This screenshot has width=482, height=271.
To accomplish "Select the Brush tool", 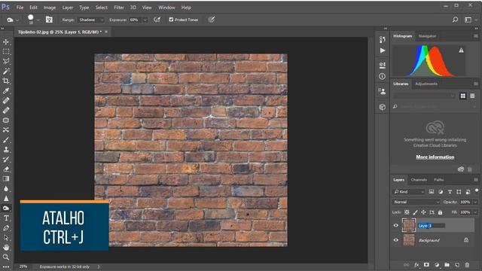I will coord(6,140).
